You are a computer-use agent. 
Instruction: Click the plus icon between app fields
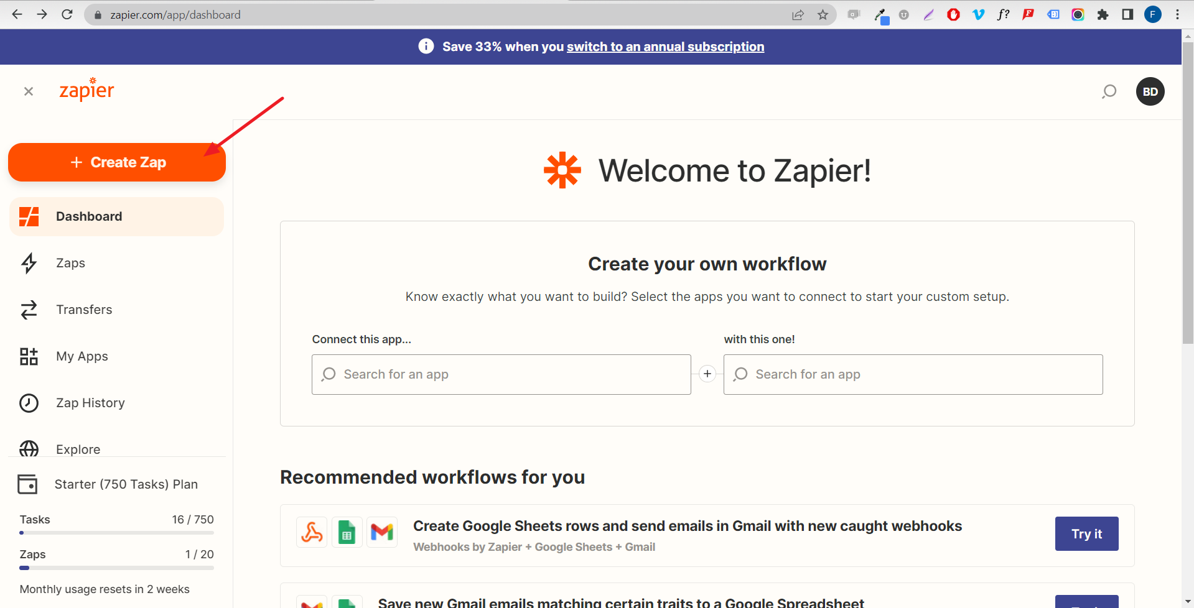(x=707, y=374)
